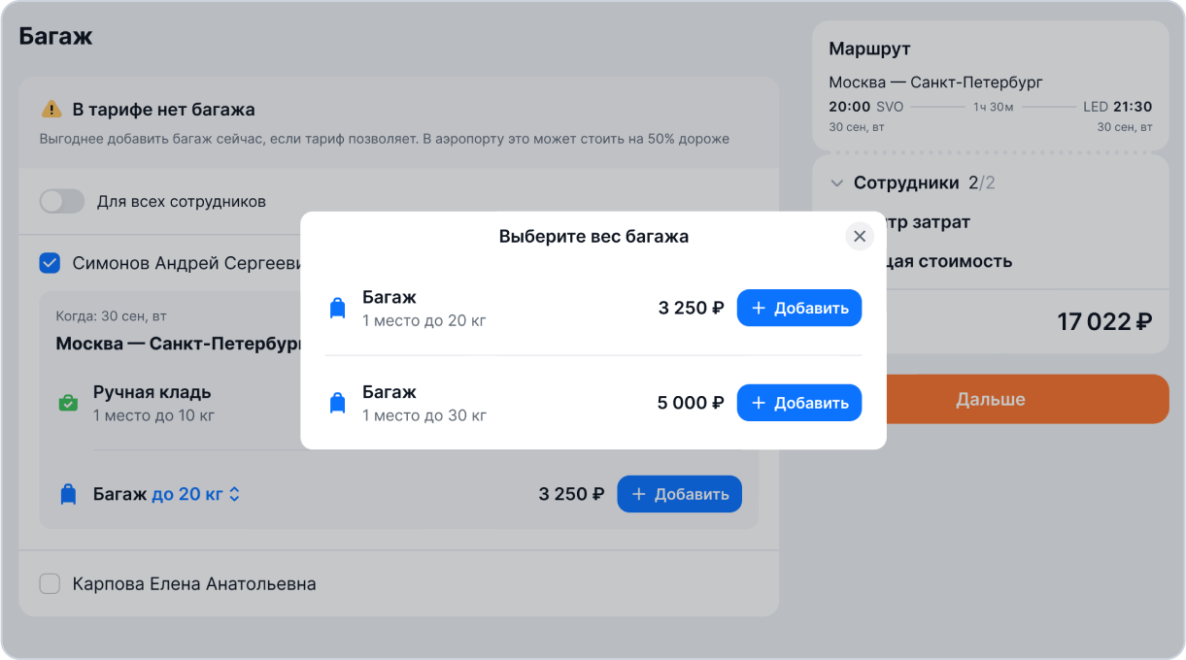Uncheck Симонов Андрей Сергеевич checkbox
Screen dimensions: 1186x660
pyautogui.click(x=49, y=263)
